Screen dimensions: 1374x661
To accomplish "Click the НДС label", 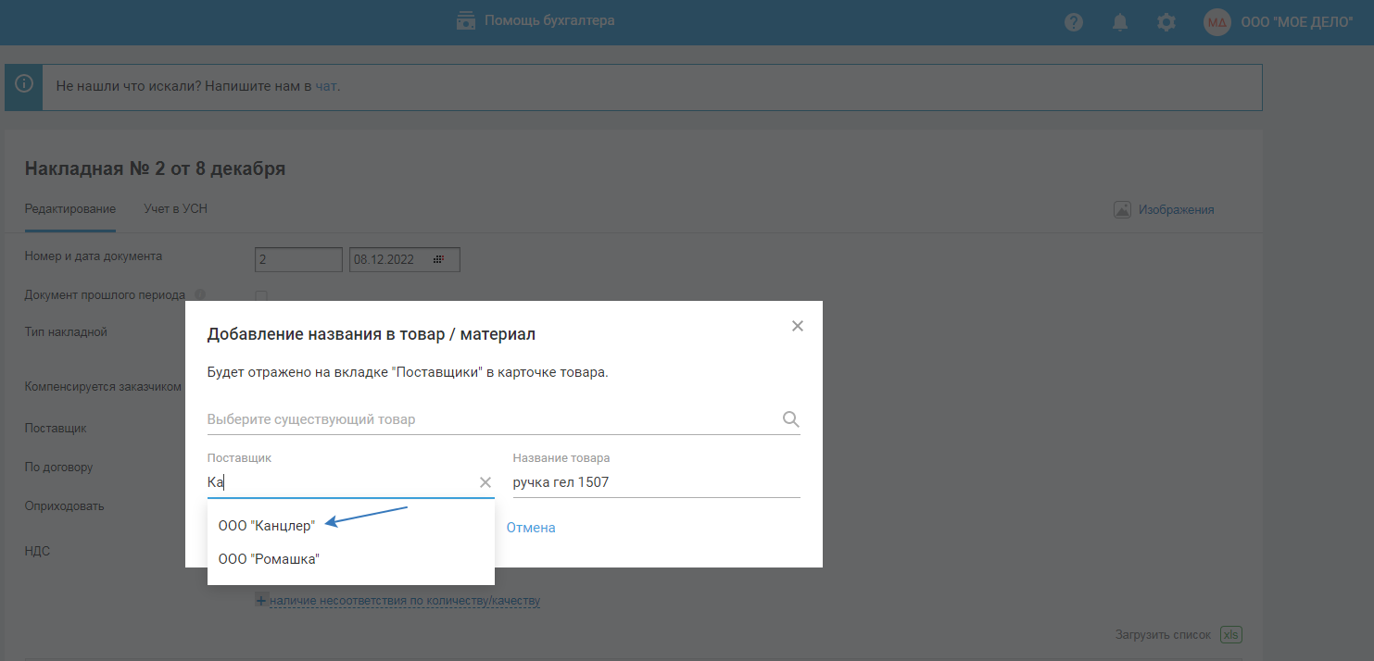I will point(37,551).
